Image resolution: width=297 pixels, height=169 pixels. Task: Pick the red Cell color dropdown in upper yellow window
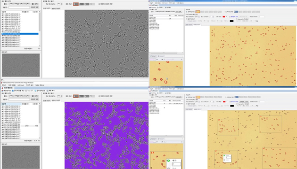coord(225,17)
